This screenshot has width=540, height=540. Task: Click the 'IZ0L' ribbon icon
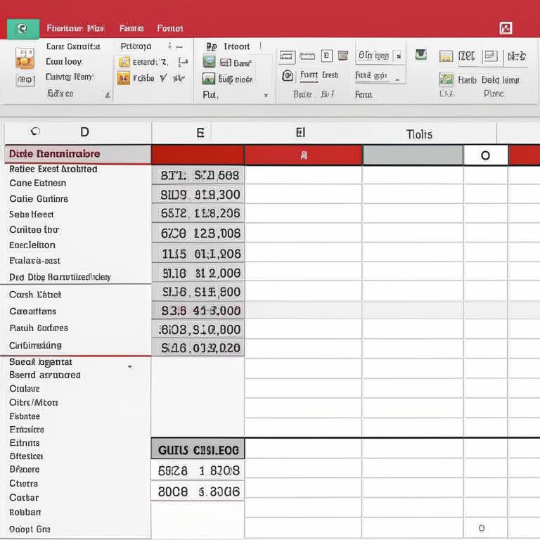pyautogui.click(x=467, y=56)
